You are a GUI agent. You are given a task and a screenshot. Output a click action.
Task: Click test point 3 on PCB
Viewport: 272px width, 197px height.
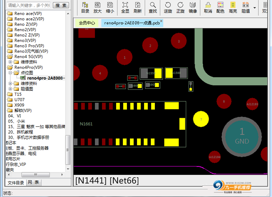pos(179,41)
